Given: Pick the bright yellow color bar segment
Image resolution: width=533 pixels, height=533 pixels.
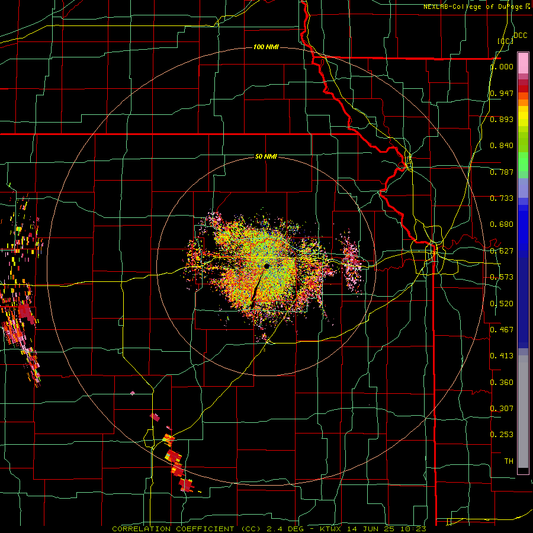Looking at the screenshot, I should tap(523, 117).
